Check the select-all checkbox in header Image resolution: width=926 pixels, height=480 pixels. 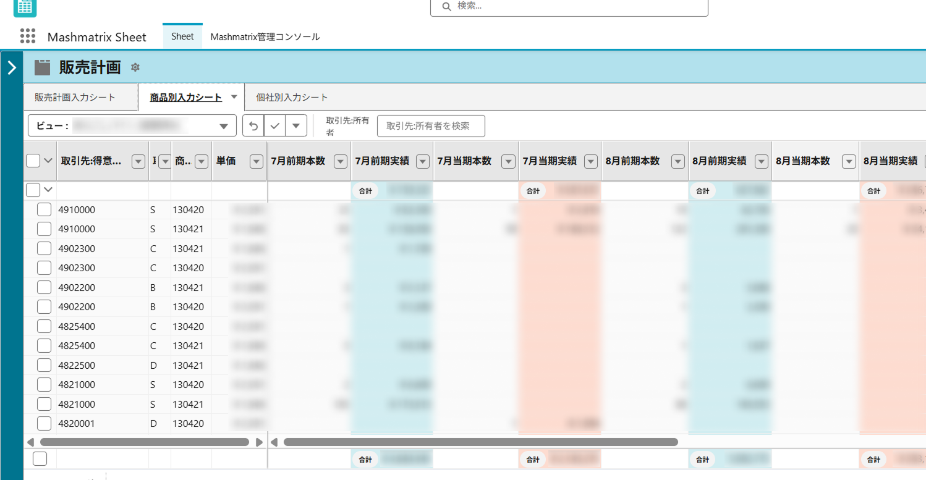[x=33, y=161]
